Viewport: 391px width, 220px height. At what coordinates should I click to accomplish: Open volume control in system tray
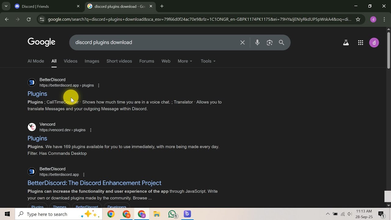(350, 214)
